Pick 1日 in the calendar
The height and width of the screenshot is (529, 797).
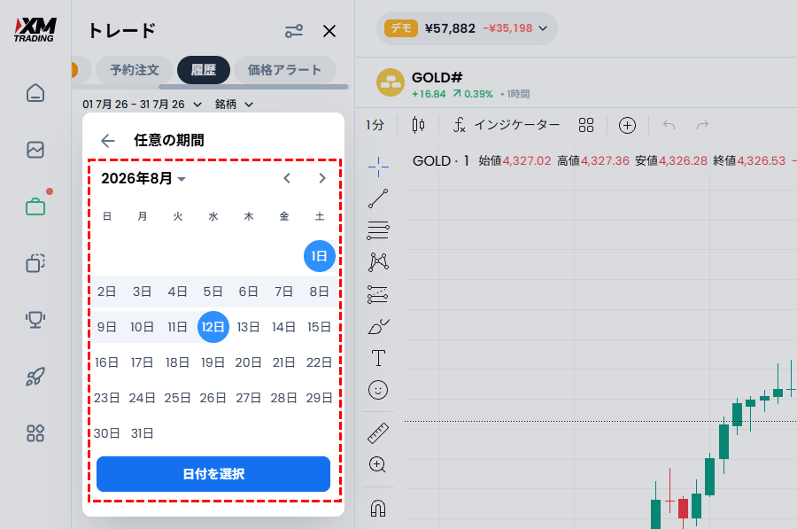(319, 256)
